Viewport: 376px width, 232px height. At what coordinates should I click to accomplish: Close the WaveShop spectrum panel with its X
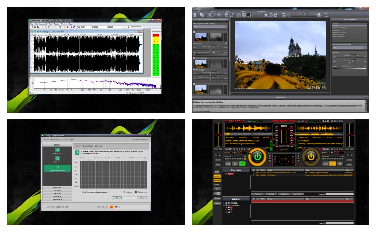30,79
